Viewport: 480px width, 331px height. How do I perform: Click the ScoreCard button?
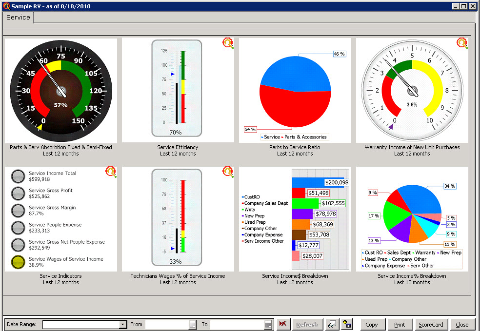431,324
